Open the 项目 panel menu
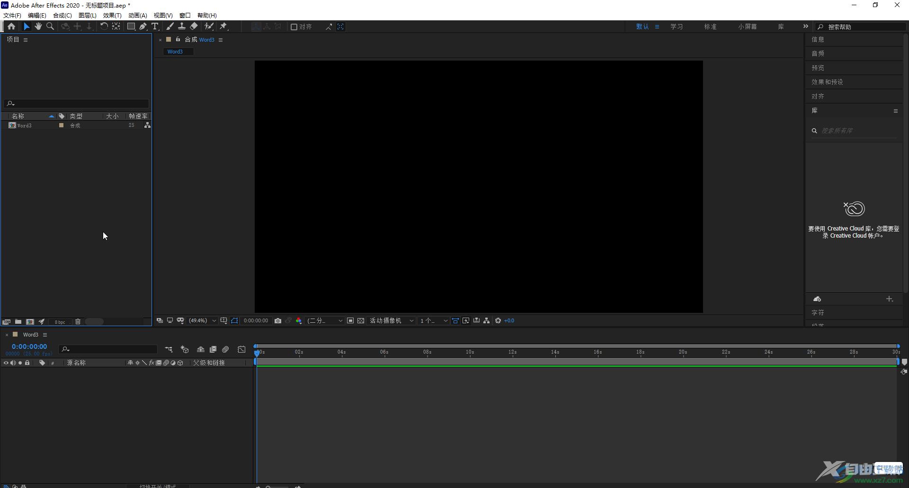Screen dimensions: 909x488 [x=26, y=40]
